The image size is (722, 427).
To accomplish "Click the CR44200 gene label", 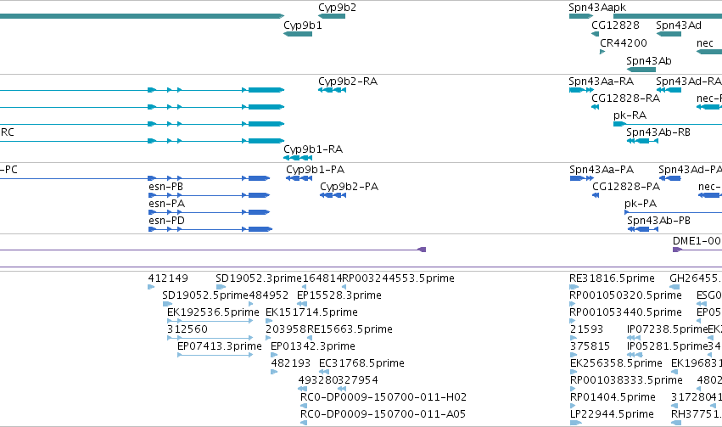I will pyautogui.click(x=623, y=42).
